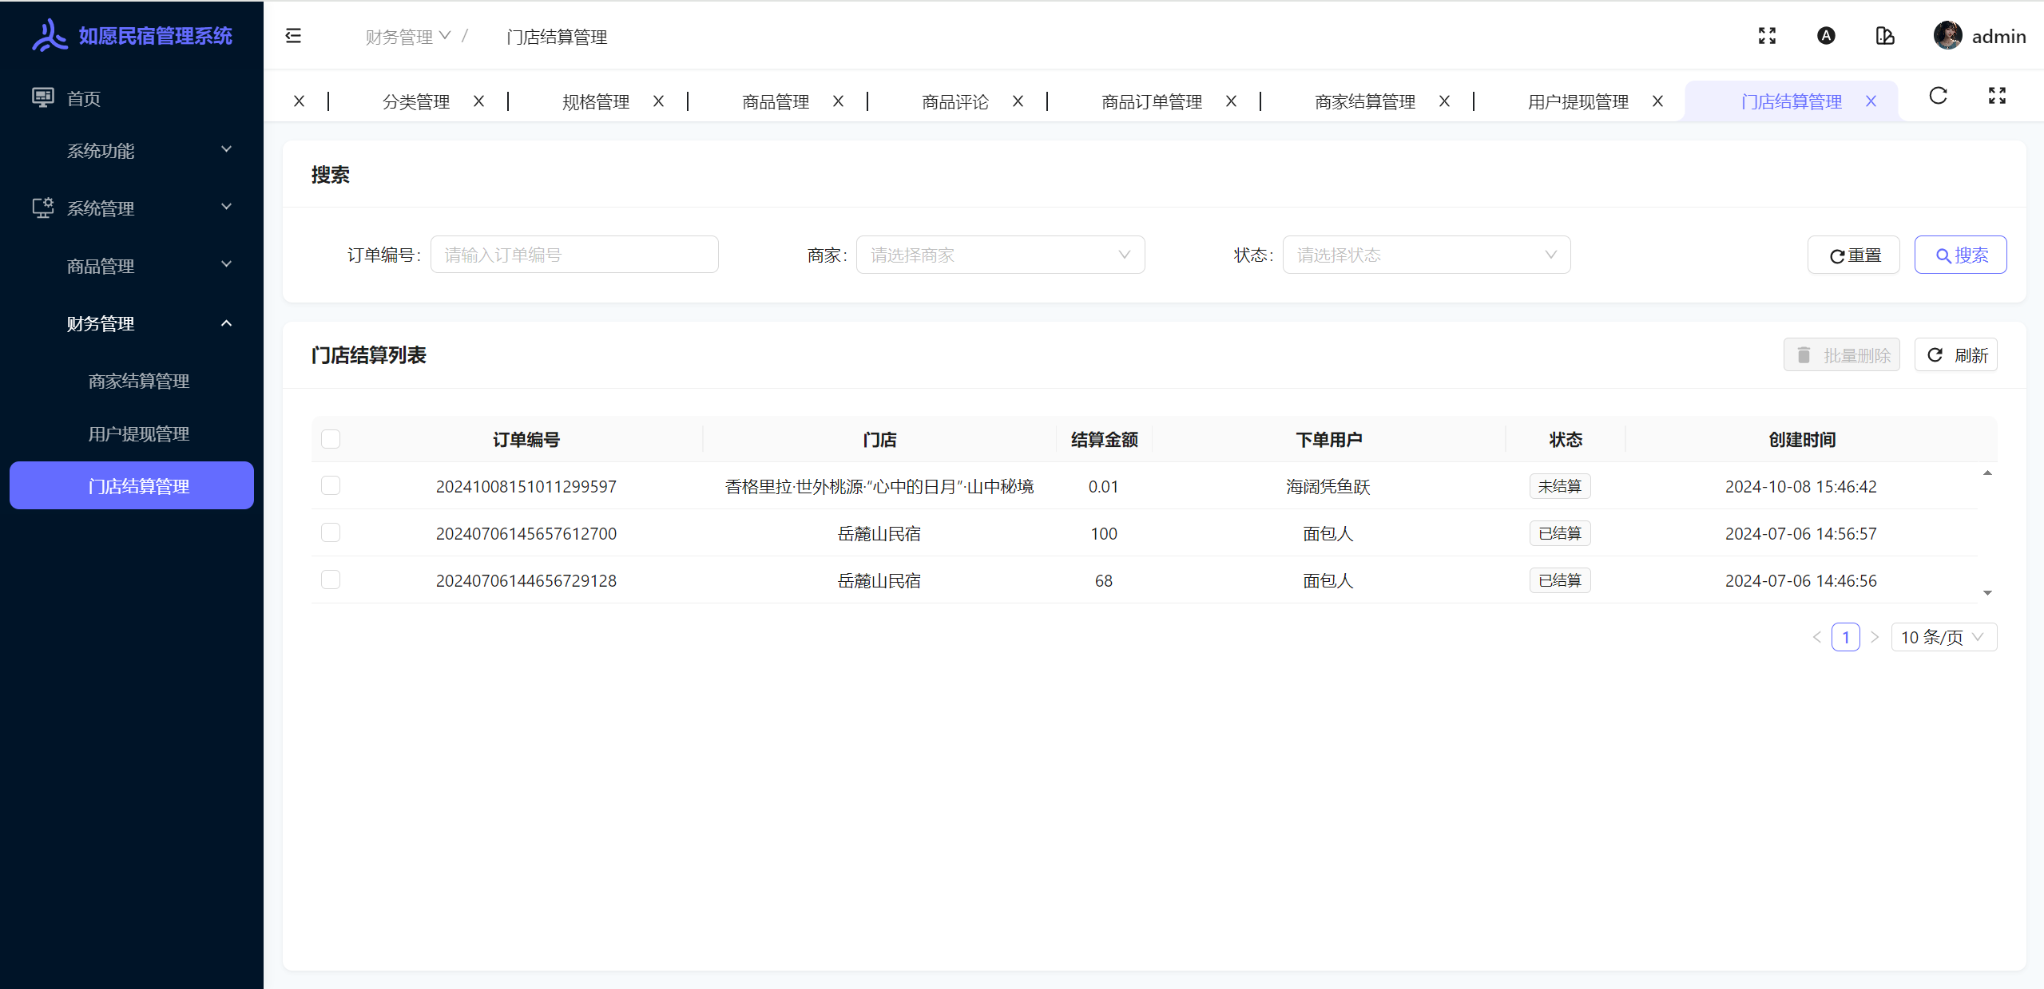
Task: Switch to the 商品订单管理 tab
Action: point(1151,101)
